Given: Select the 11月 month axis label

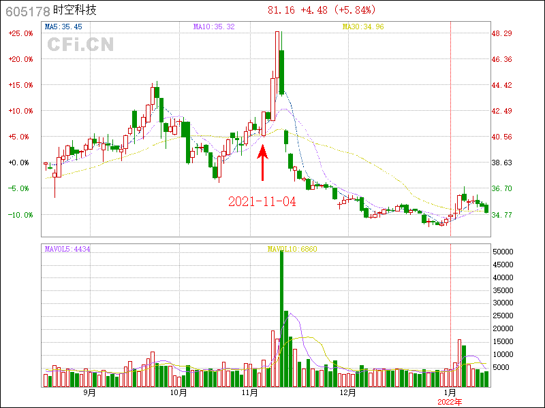Looking at the screenshot, I should [251, 392].
